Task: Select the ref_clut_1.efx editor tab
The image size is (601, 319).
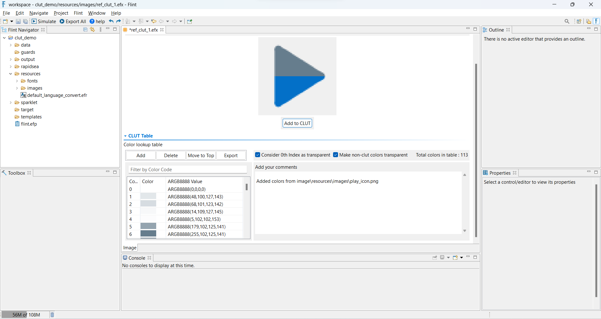Action: pyautogui.click(x=143, y=30)
